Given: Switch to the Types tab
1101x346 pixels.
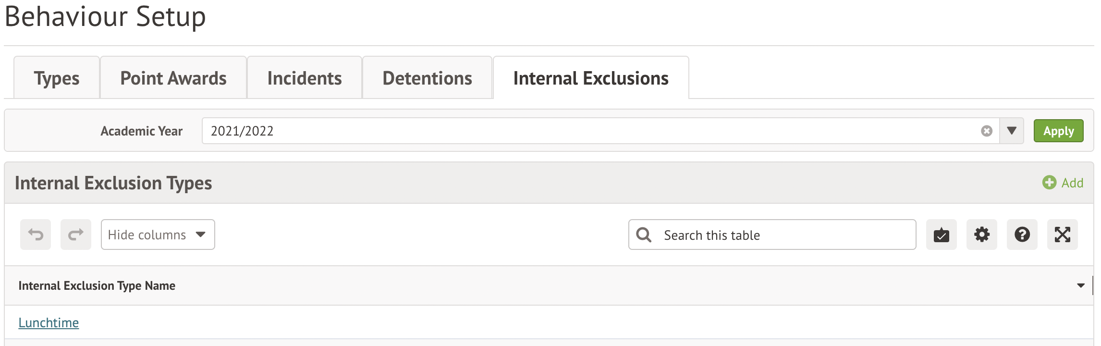Looking at the screenshot, I should coord(57,78).
